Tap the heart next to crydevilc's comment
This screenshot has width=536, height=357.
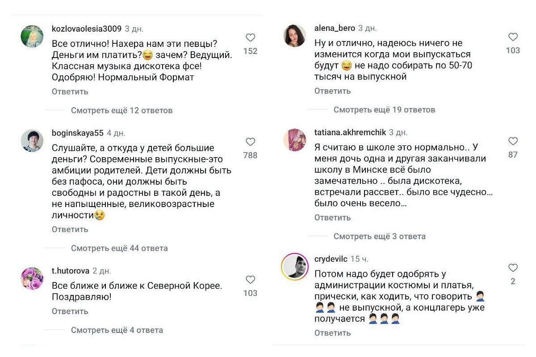tap(513, 268)
